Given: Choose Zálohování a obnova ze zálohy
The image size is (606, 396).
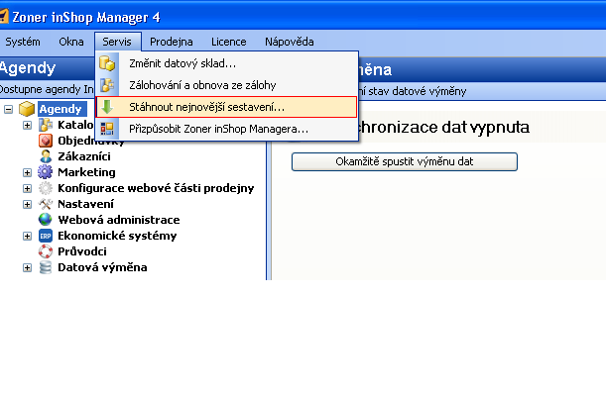Looking at the screenshot, I should pyautogui.click(x=226, y=85).
